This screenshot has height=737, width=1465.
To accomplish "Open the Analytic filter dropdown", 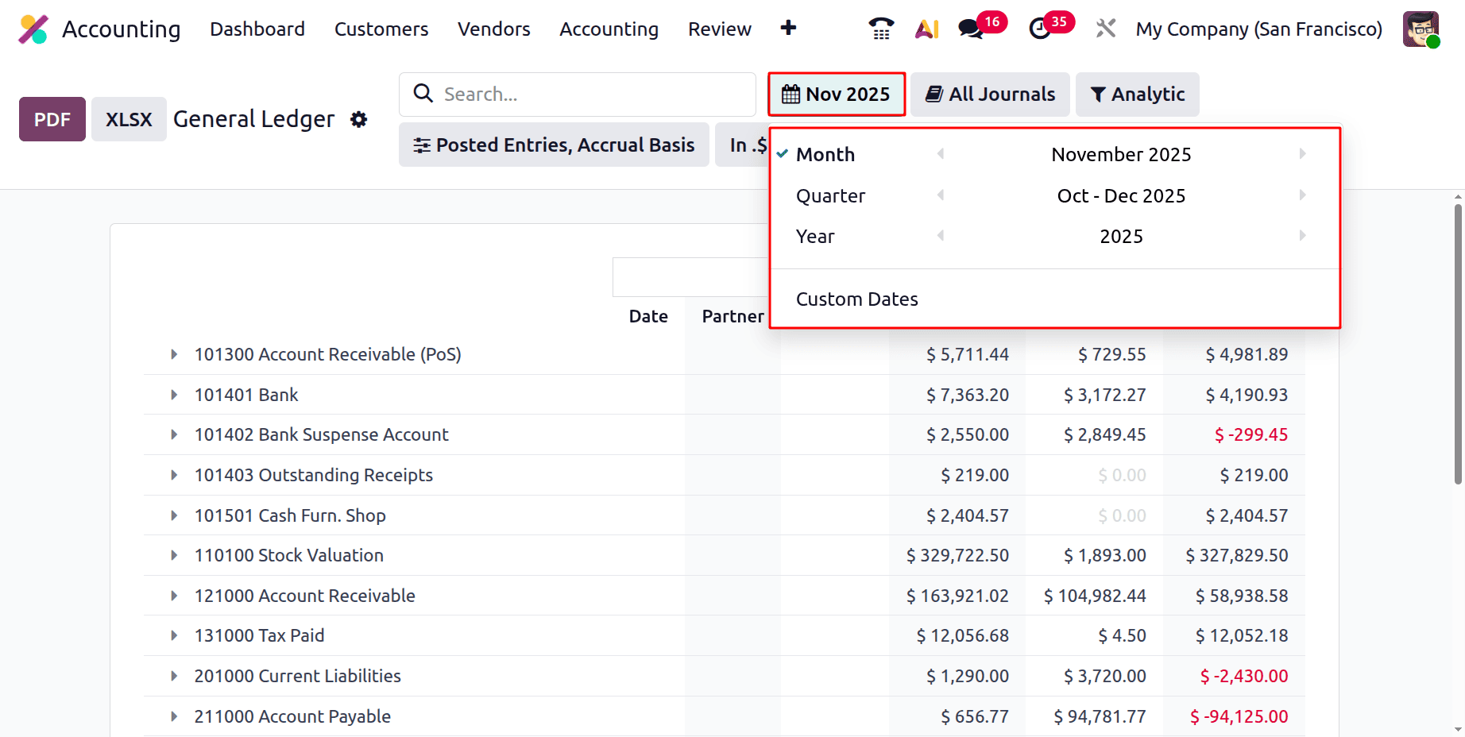I will (x=1137, y=95).
